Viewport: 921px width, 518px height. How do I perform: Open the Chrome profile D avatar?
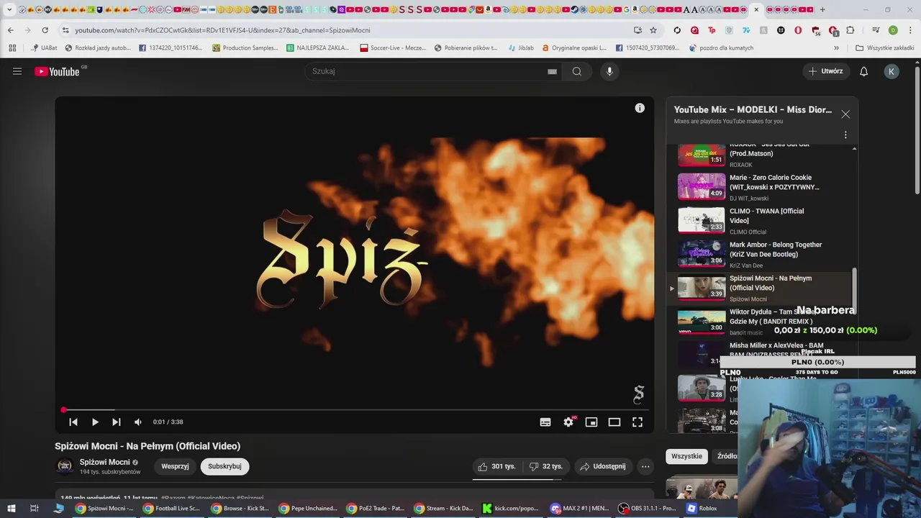tap(893, 30)
